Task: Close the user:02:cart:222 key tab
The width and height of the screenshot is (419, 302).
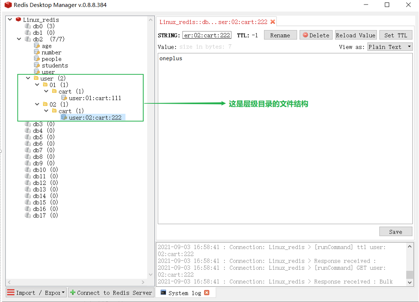Action: tap(272, 22)
